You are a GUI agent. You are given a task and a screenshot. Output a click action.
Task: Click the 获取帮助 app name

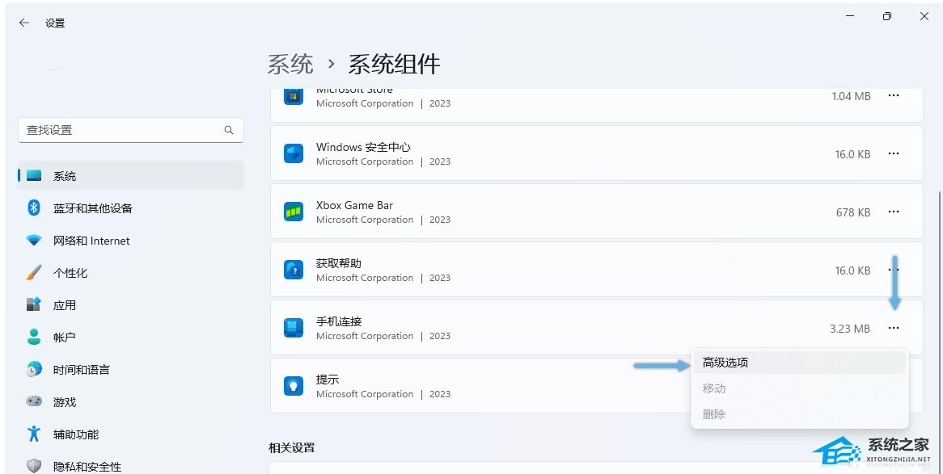(x=339, y=264)
